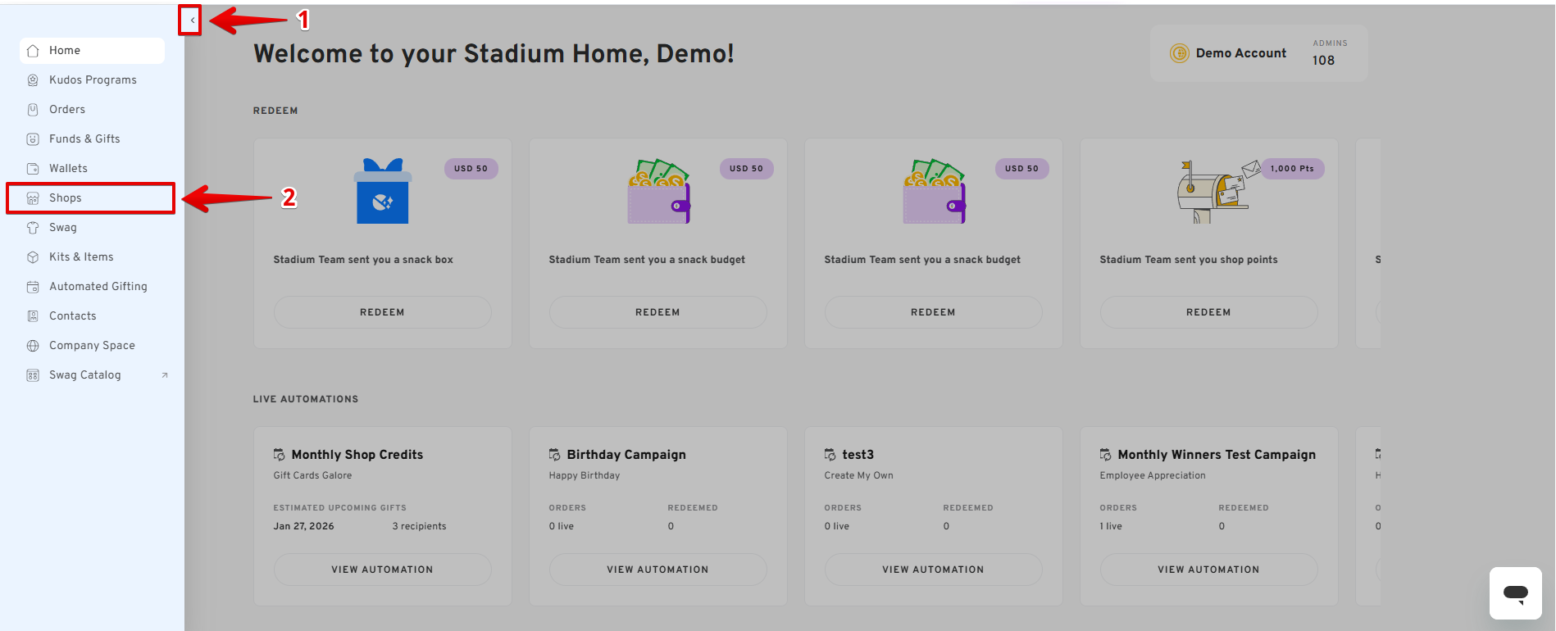Open the Shops menu item
The height and width of the screenshot is (631, 1556).
tap(66, 198)
